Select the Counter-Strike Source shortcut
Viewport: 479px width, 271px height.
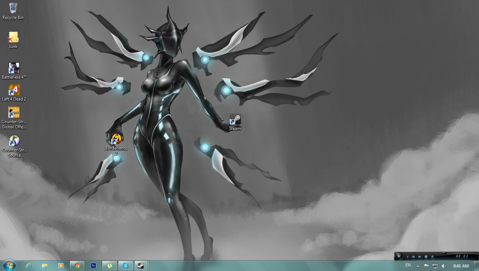pyautogui.click(x=14, y=146)
